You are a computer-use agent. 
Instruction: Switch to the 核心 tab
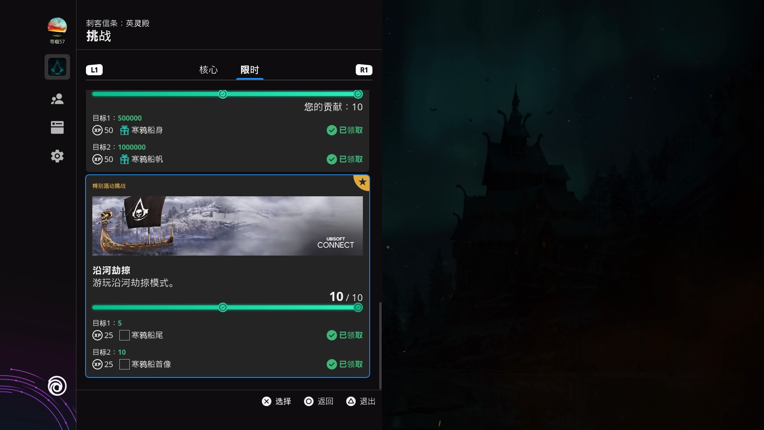(209, 70)
